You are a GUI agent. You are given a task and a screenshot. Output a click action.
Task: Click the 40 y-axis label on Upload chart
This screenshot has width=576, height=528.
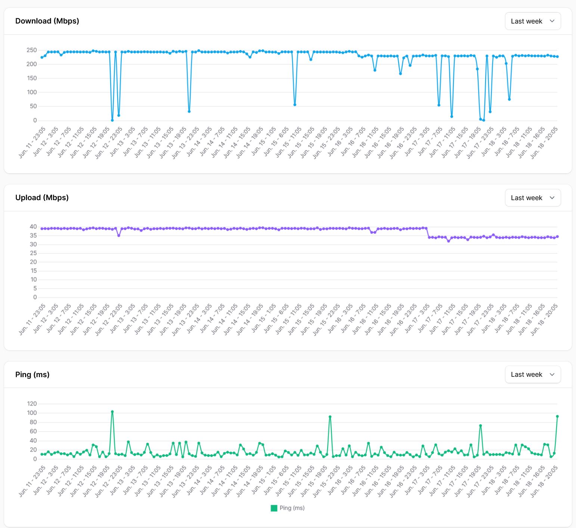point(33,227)
